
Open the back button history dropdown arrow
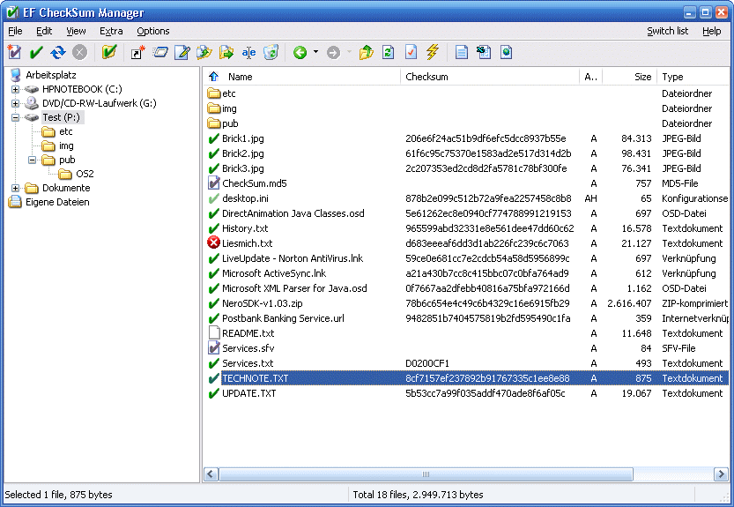(x=316, y=51)
